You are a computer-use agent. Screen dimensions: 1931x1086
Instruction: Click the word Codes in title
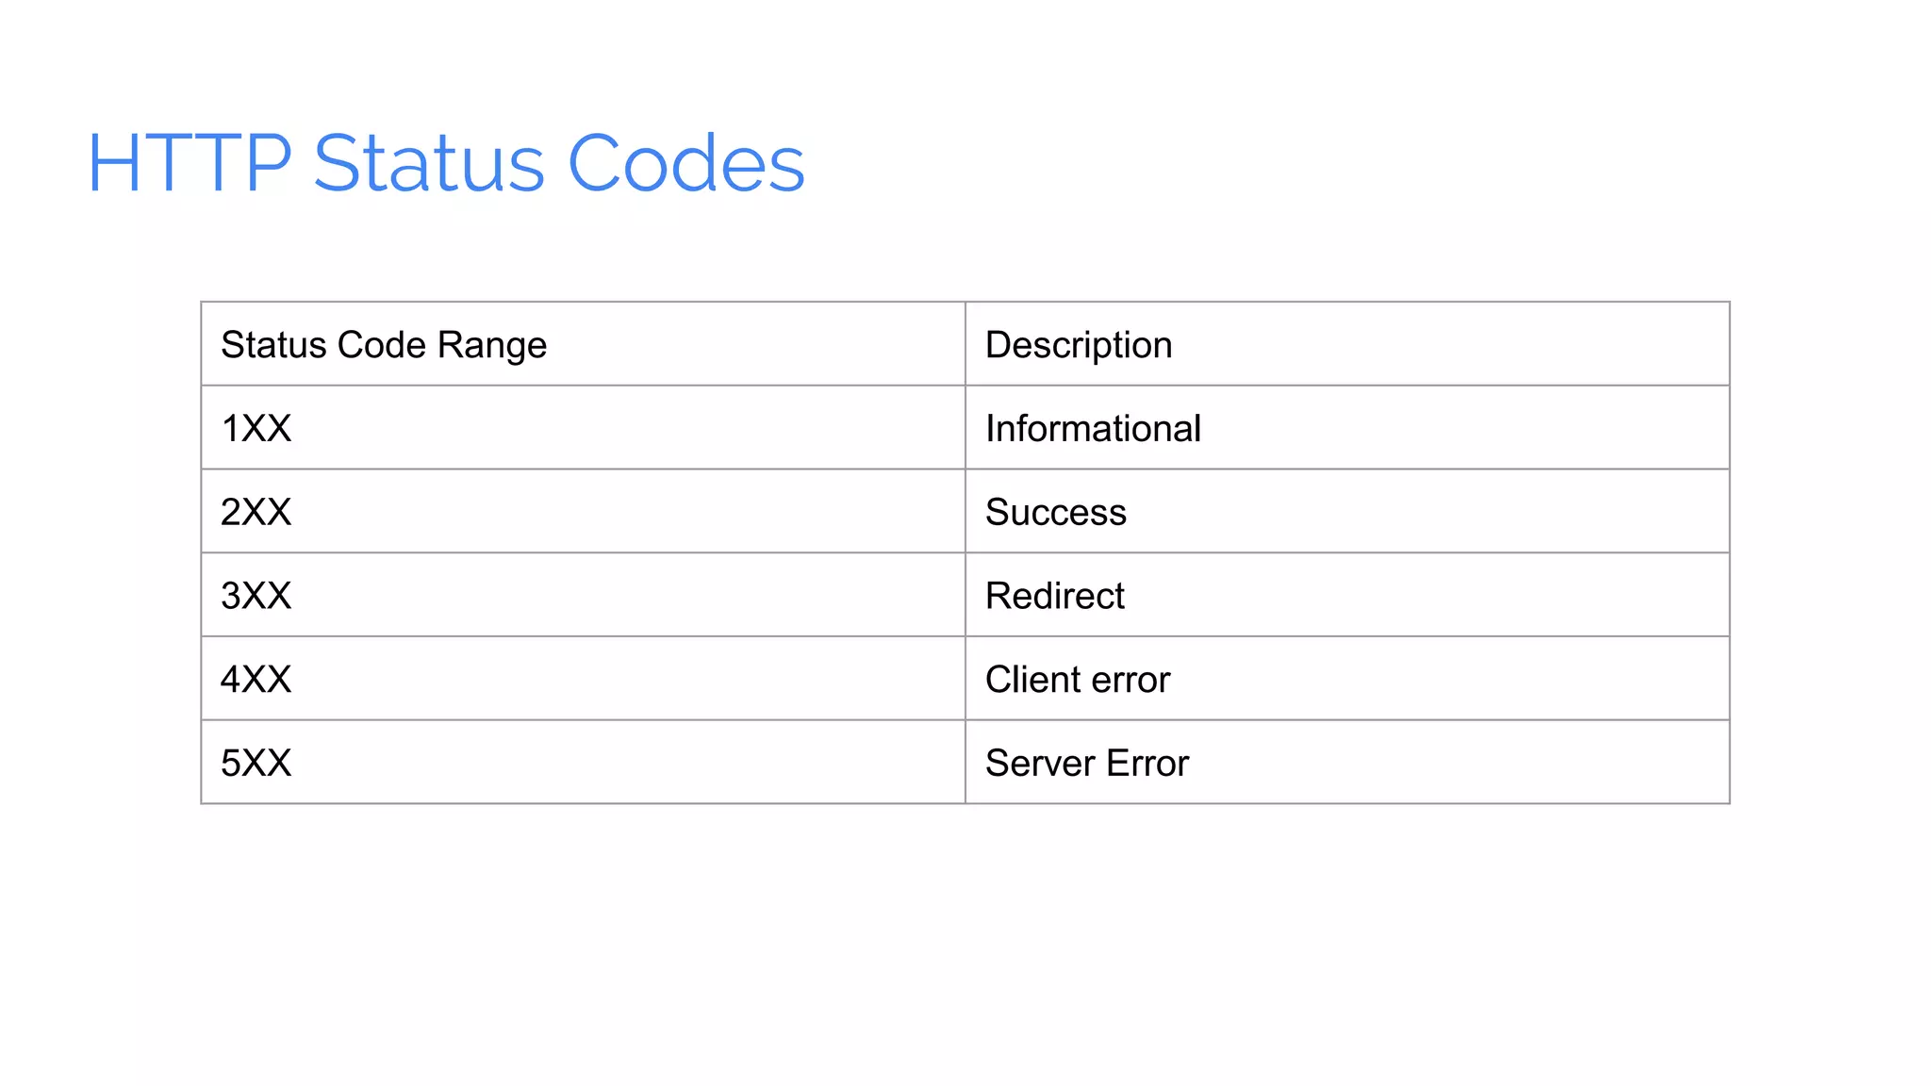click(686, 163)
